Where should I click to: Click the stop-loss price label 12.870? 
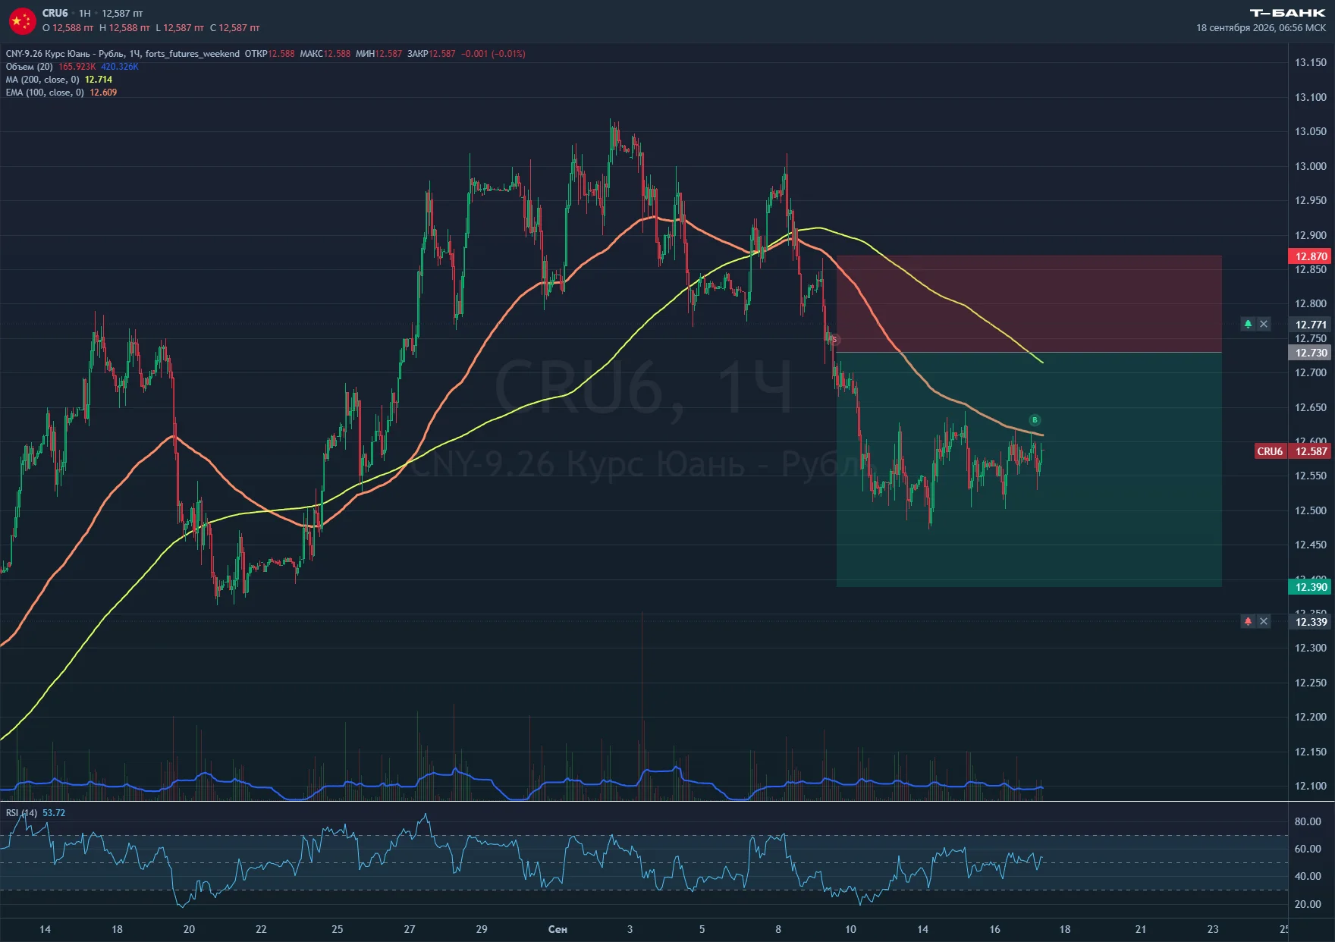click(x=1310, y=256)
